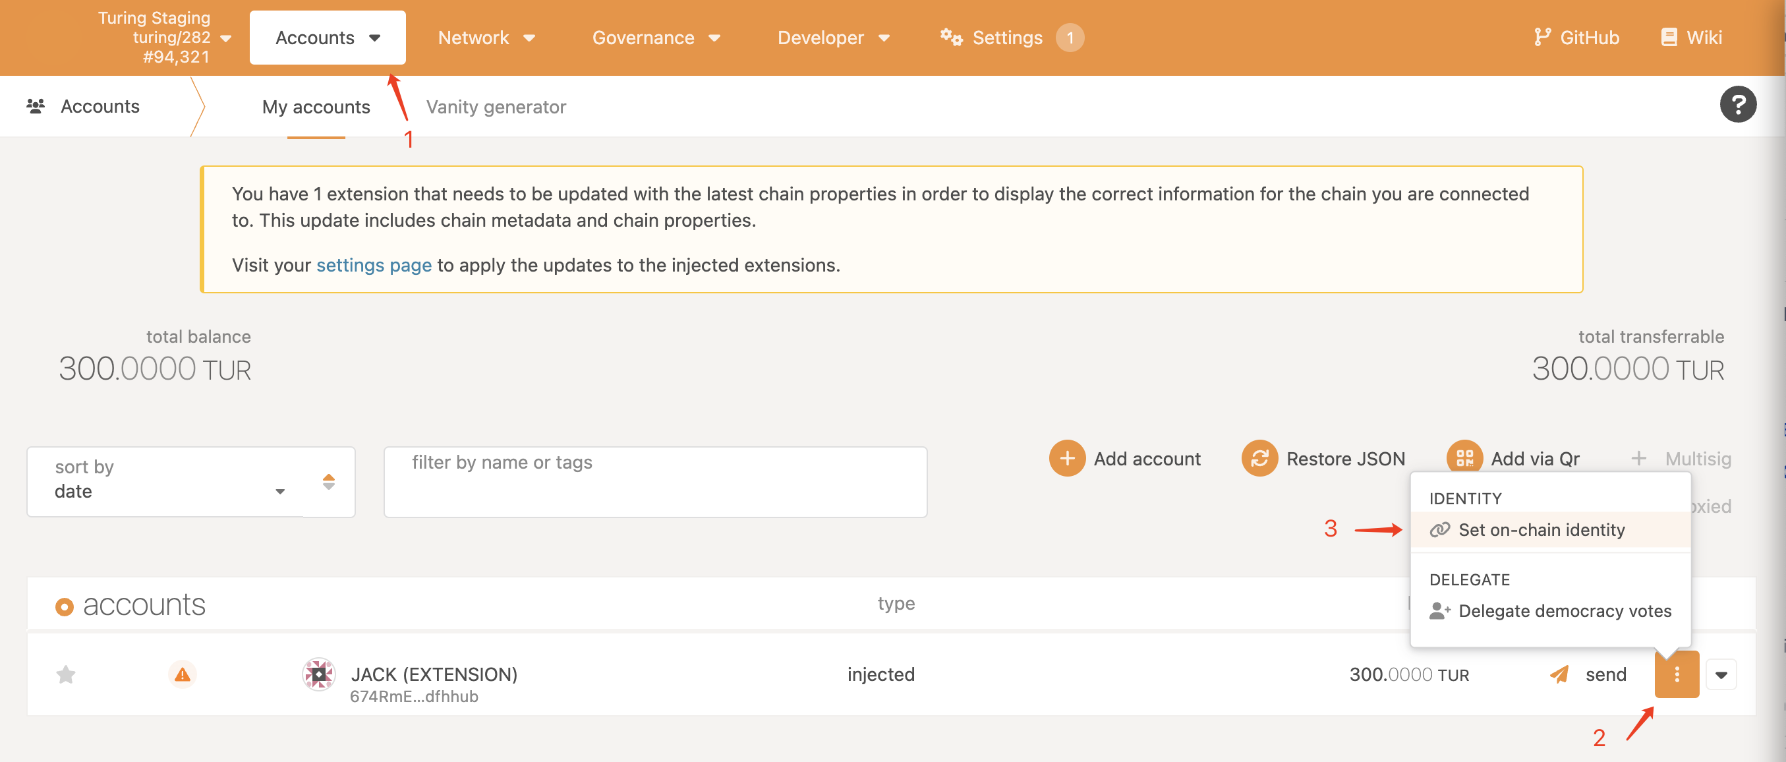The height and width of the screenshot is (762, 1786).
Task: Open the GitHub link
Action: [x=1576, y=38]
